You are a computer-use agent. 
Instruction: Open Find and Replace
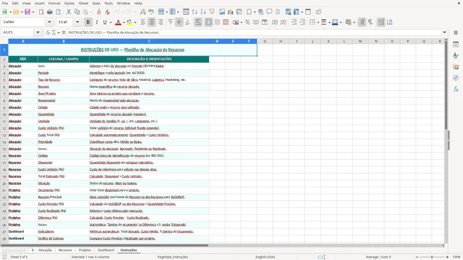(143, 12)
